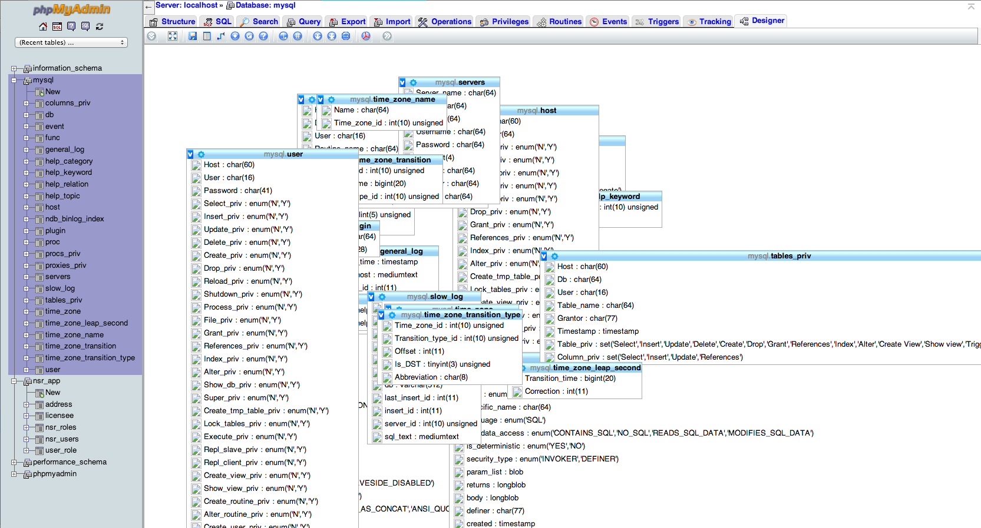981x528 pixels.
Task: Open options gear on mysql.slow_log table
Action: pos(382,297)
